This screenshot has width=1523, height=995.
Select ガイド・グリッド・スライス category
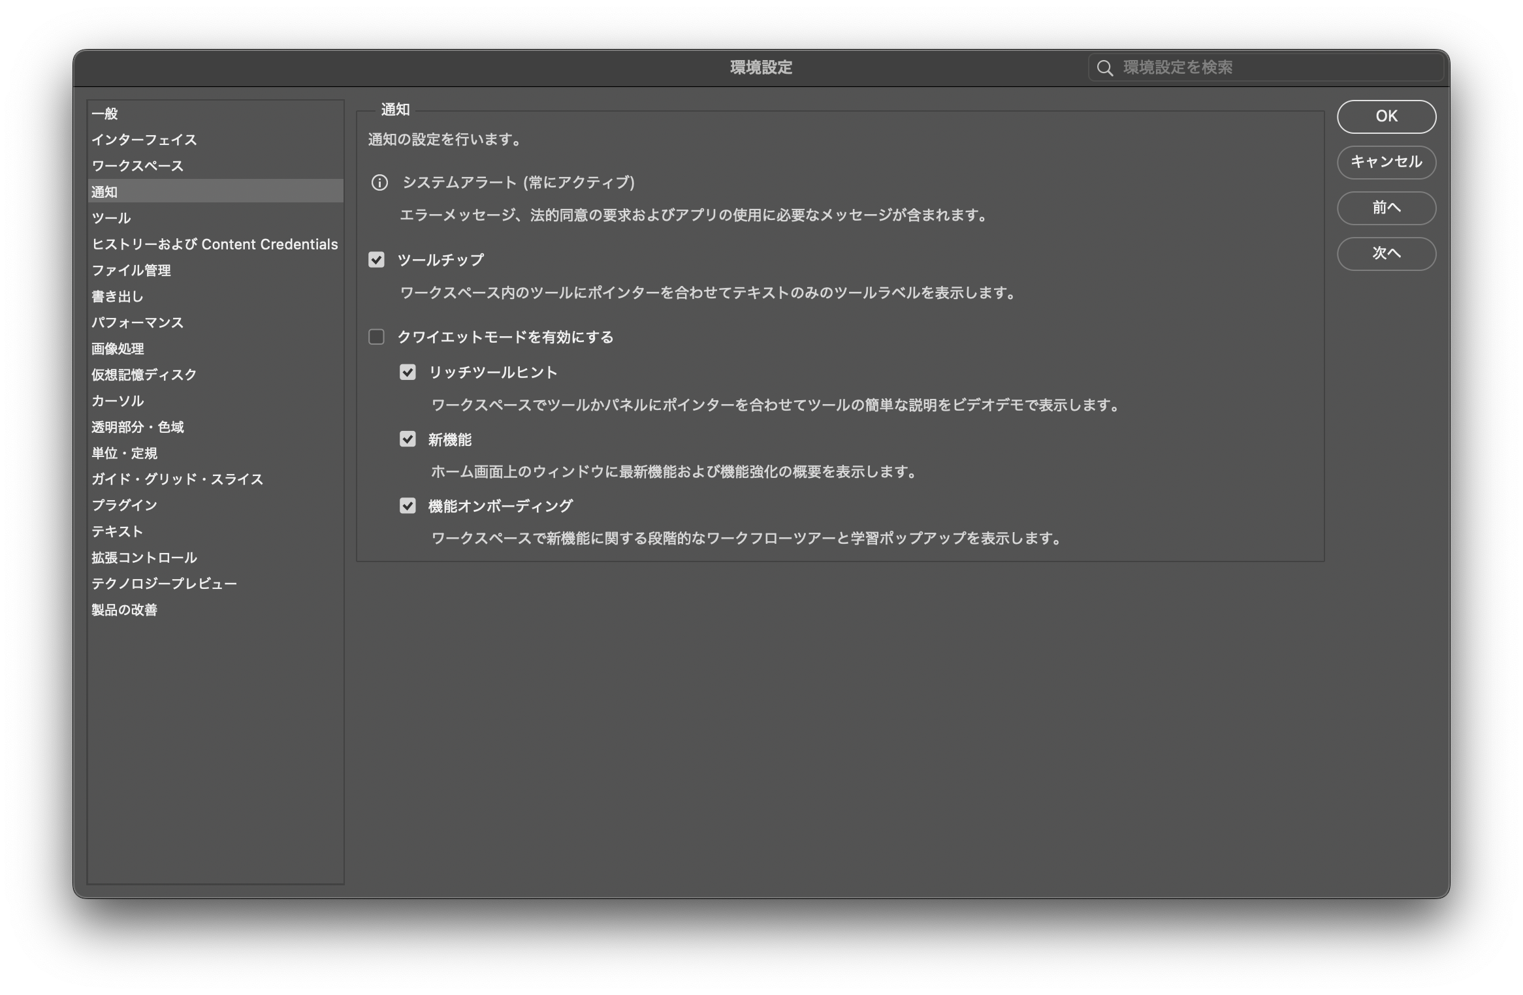pyautogui.click(x=177, y=479)
